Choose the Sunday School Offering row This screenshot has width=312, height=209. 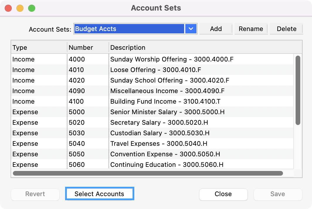(x=169, y=80)
